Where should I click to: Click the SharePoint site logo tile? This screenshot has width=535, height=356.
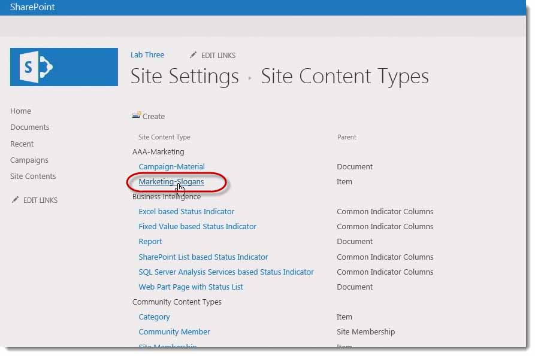pyautogui.click(x=64, y=67)
